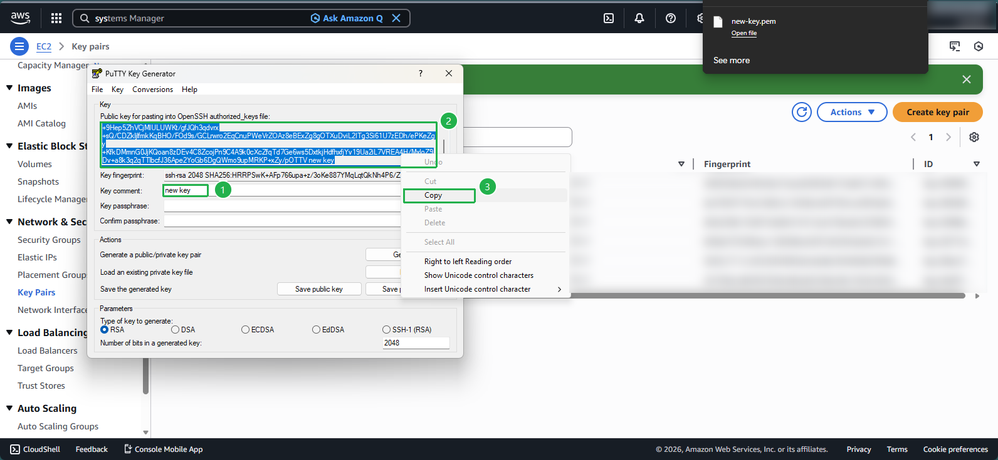
Task: Click Create key pair button
Action: (938, 112)
